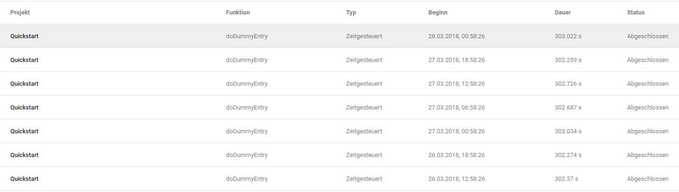Screen dimensions: 679x192
Task: Open the Quickstart execution from 28.03.2018, 00:58:26
Action: click(339, 36)
